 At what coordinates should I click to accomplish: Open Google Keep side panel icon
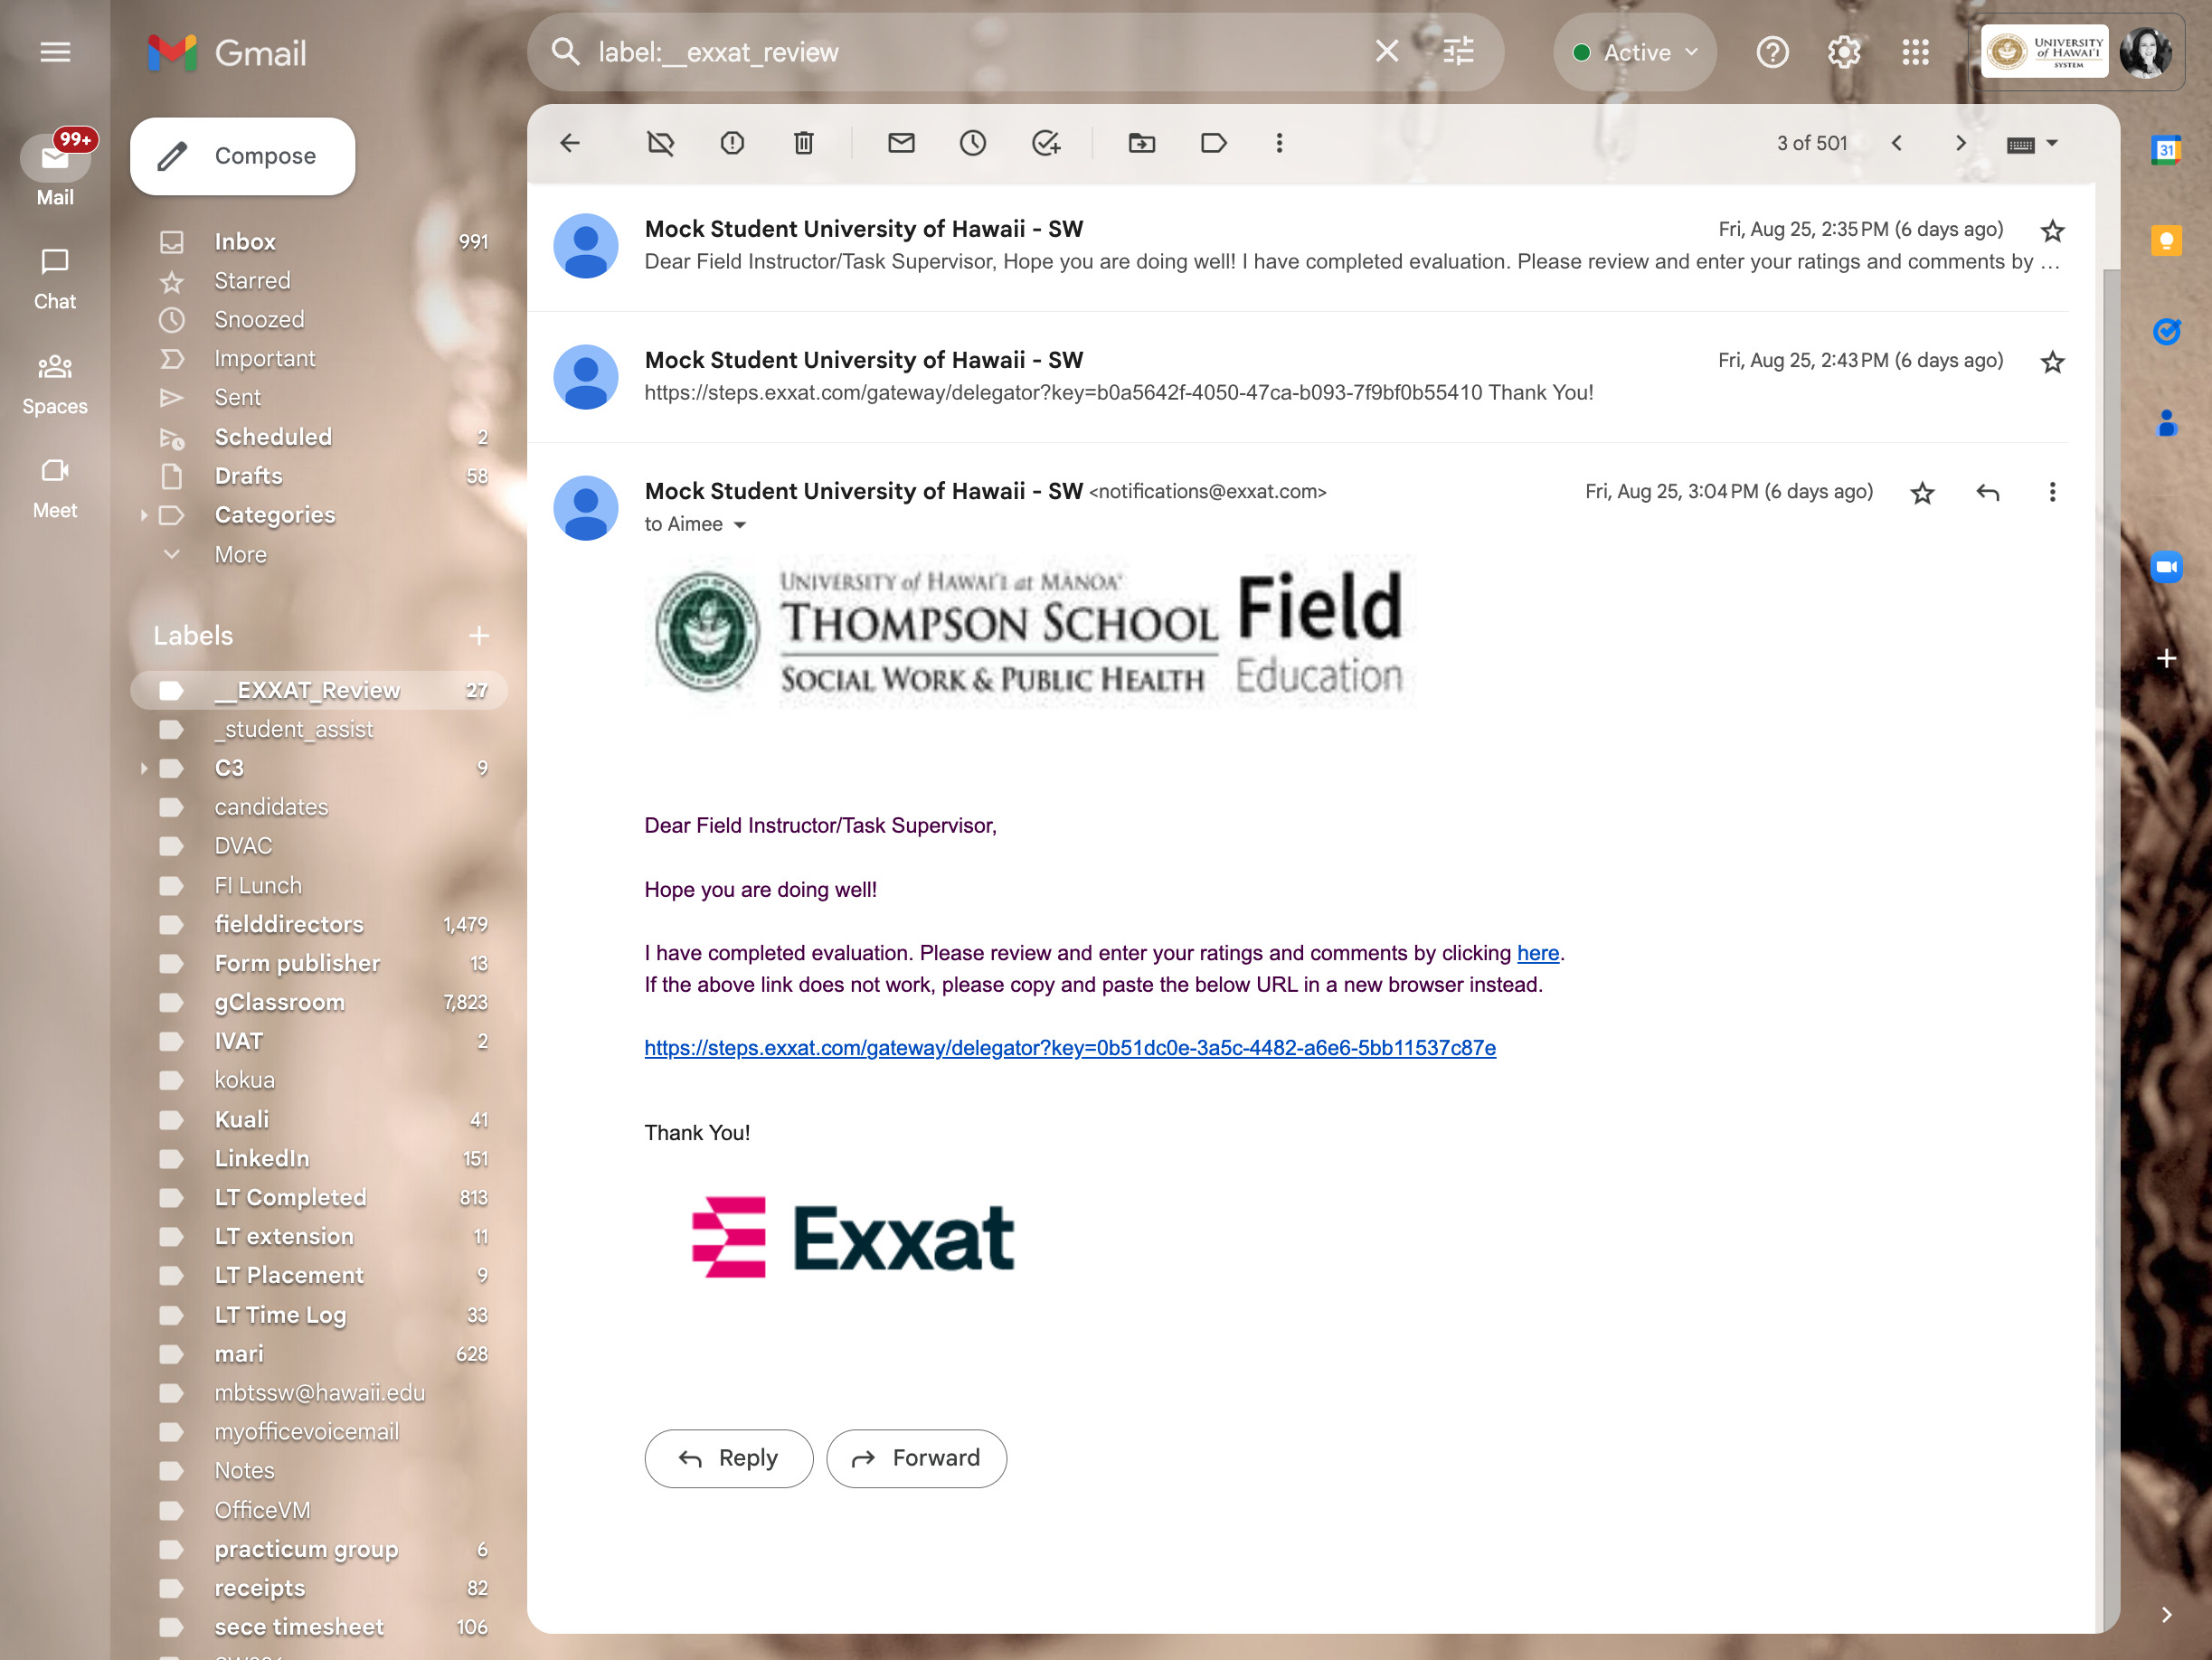tap(2166, 241)
